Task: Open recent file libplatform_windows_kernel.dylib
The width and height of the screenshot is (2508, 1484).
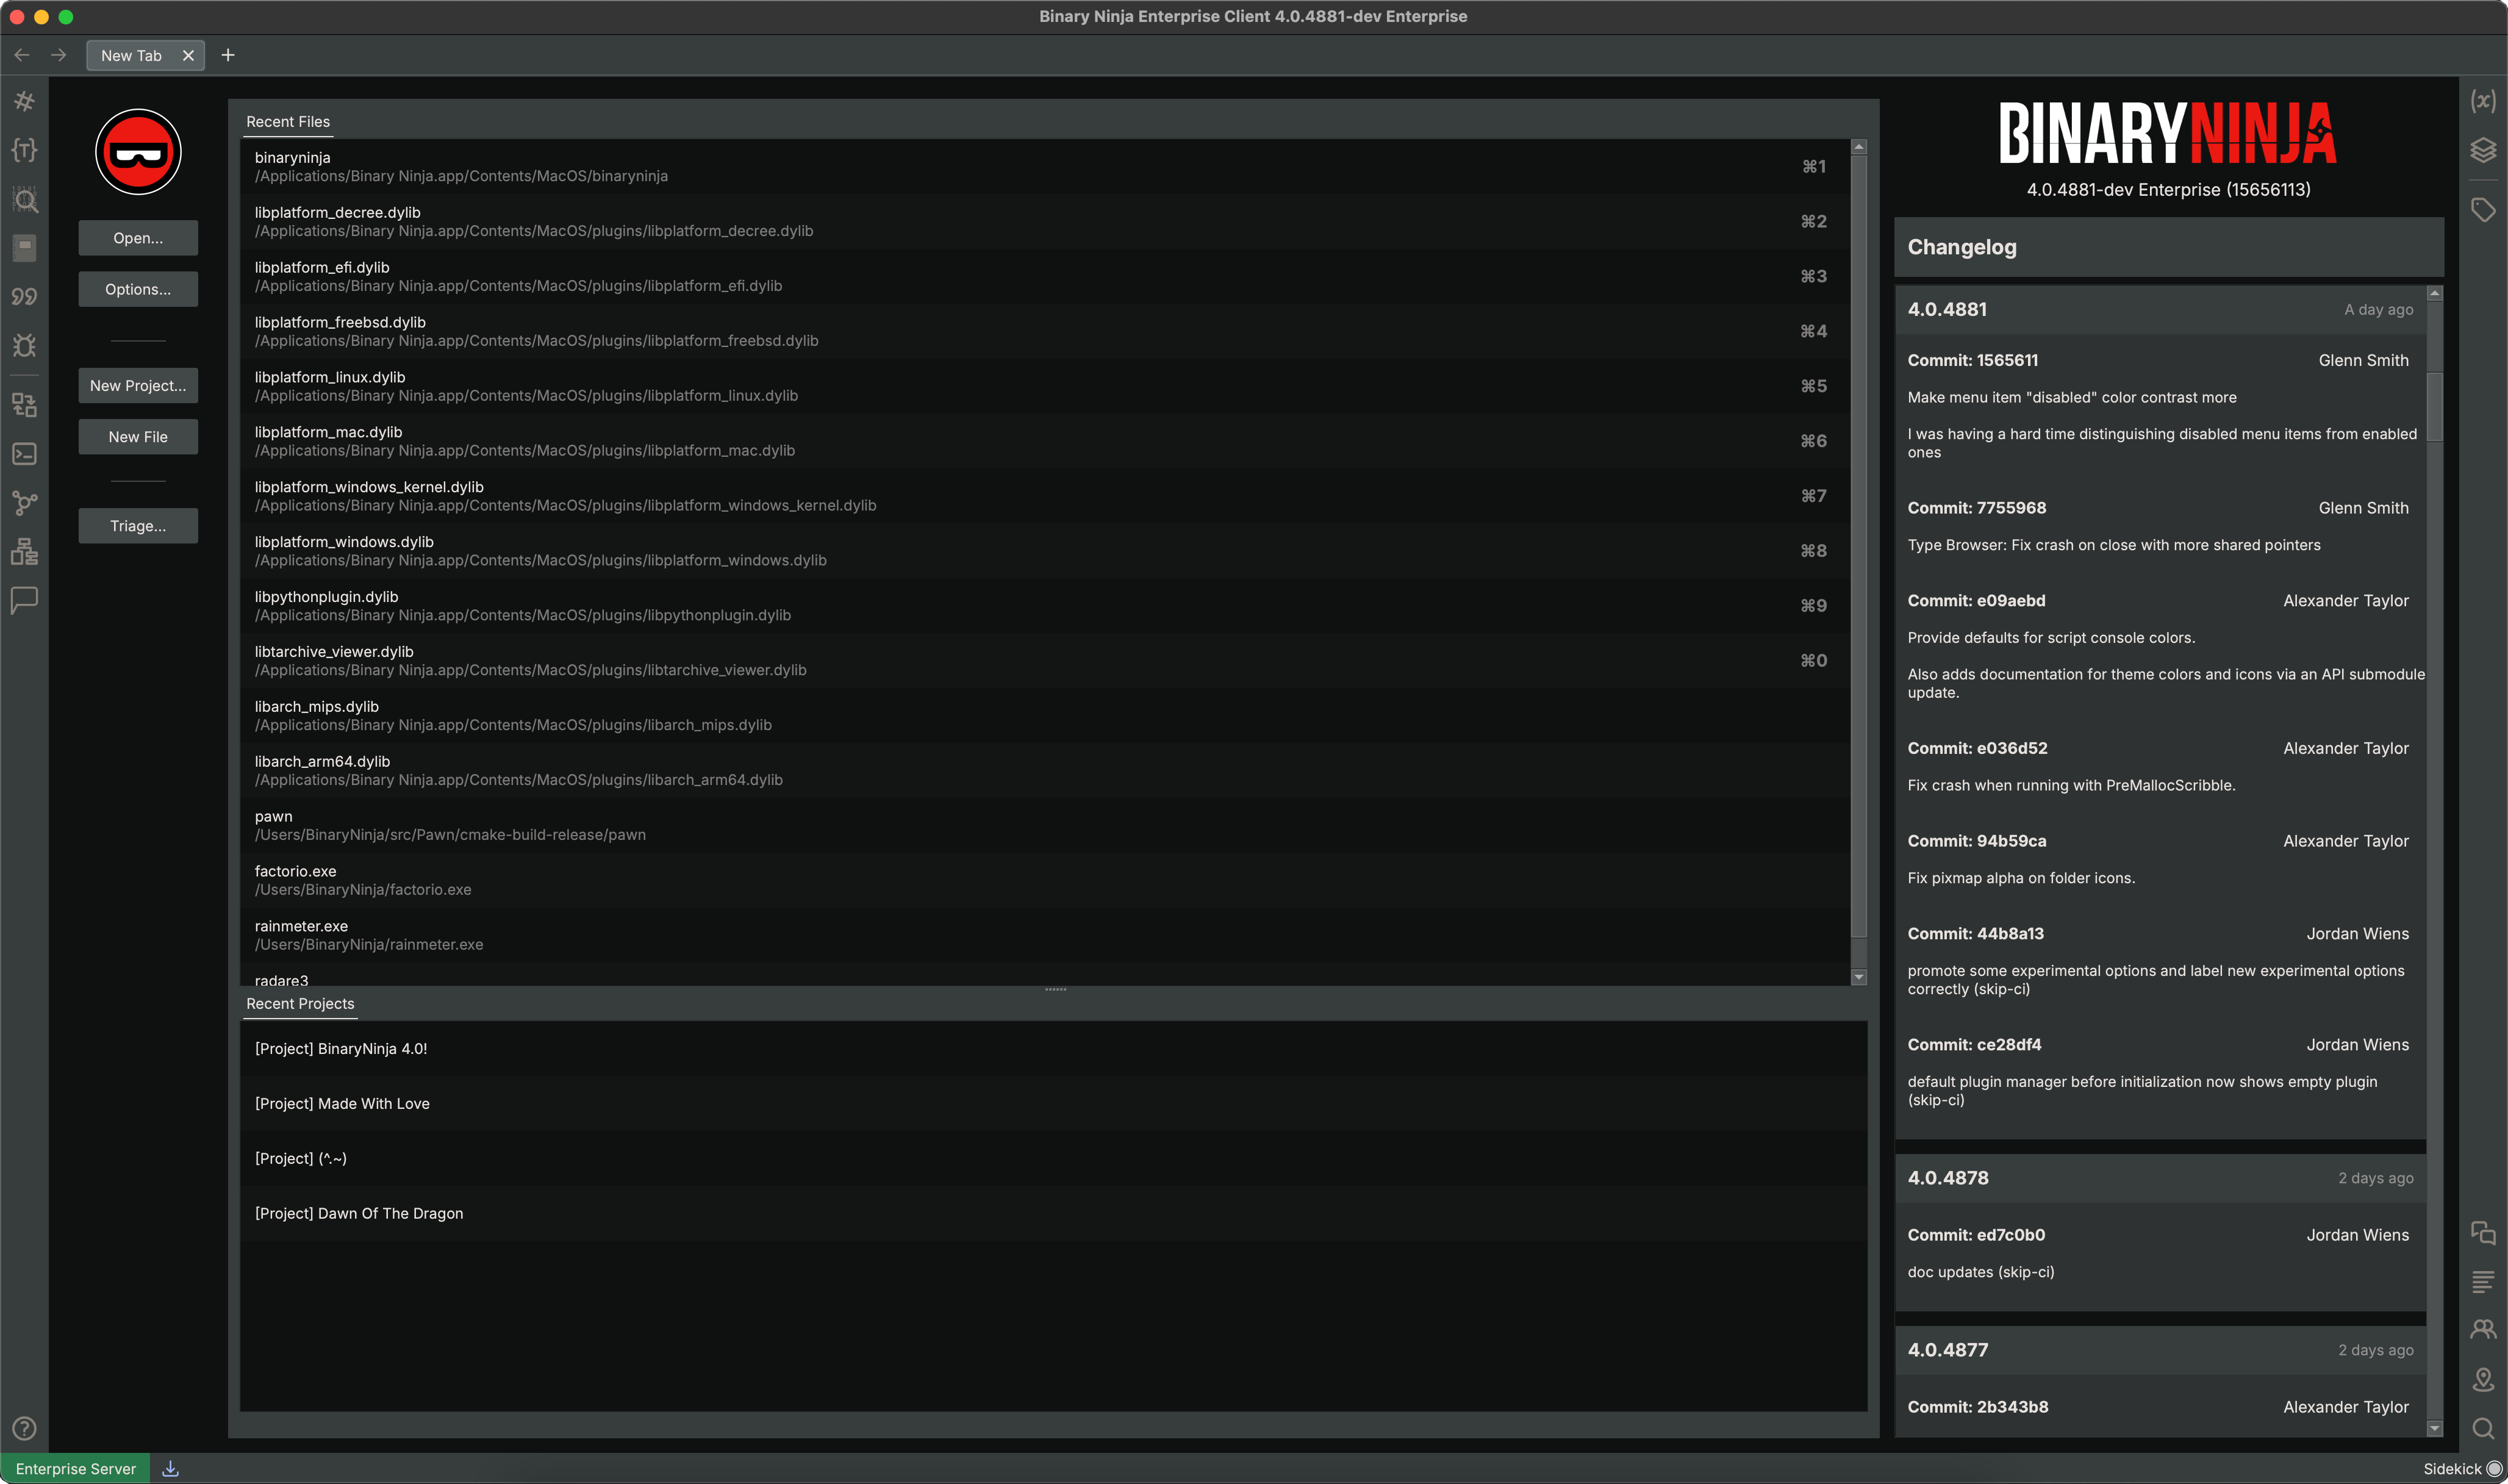Action: [x=1045, y=497]
